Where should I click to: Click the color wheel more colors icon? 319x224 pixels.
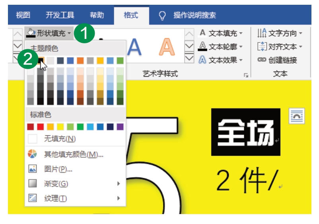[x=32, y=154]
